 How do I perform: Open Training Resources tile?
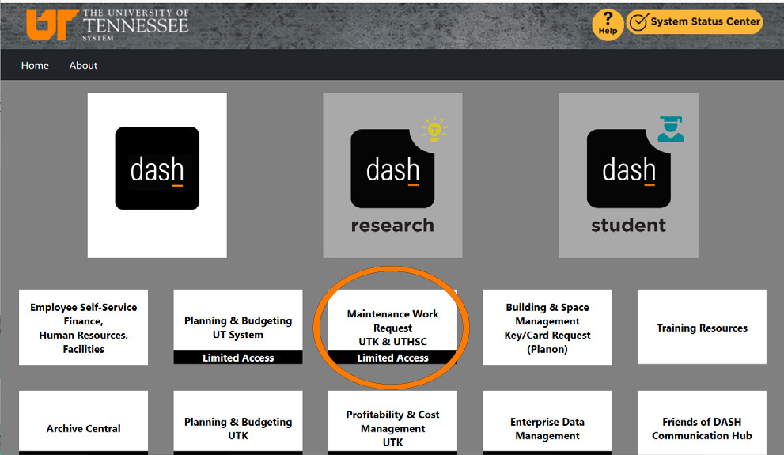click(x=702, y=327)
